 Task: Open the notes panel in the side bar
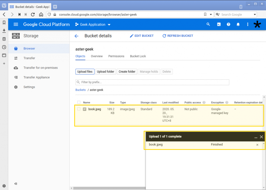point(4,39)
